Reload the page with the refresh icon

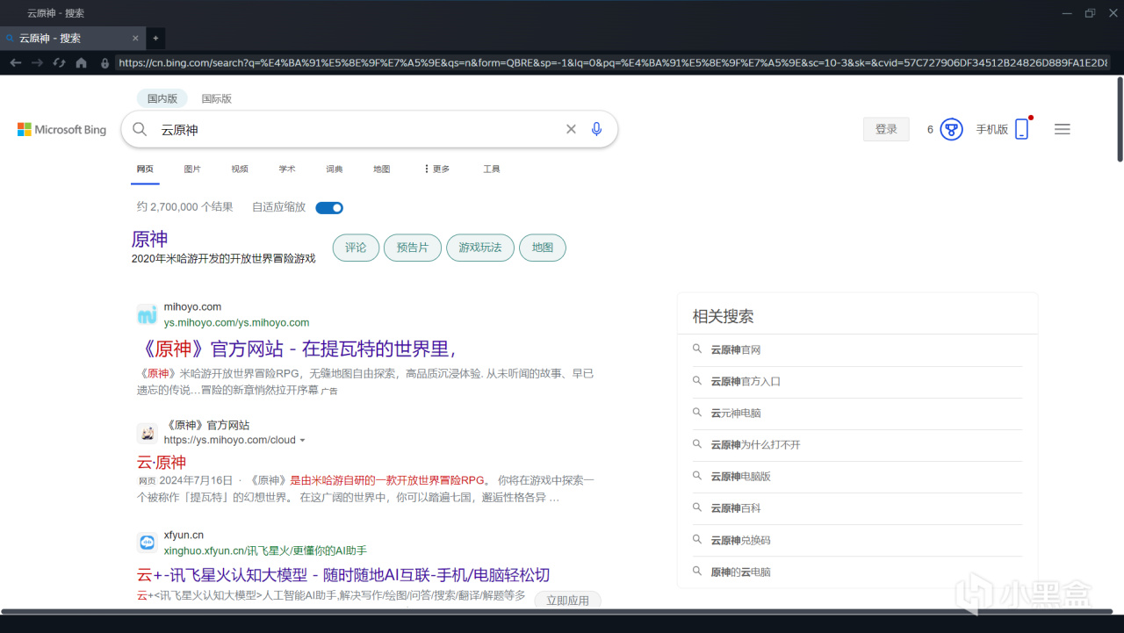tap(59, 62)
